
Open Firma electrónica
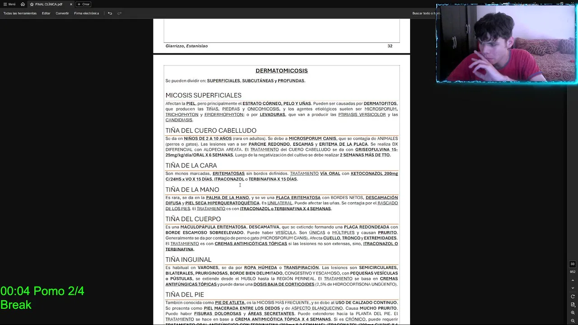coord(86,13)
